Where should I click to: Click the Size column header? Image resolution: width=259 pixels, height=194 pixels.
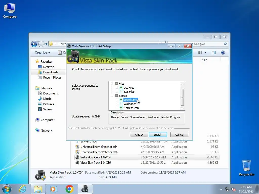click(210, 60)
